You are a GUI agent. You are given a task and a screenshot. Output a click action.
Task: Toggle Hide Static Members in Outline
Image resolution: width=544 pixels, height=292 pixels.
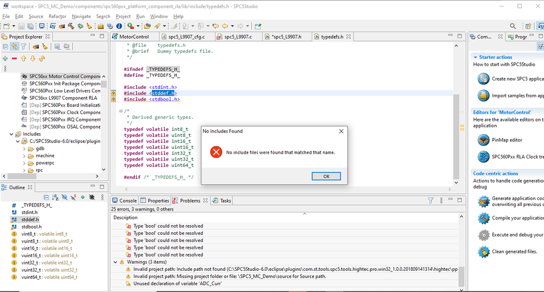pyautogui.click(x=74, y=197)
